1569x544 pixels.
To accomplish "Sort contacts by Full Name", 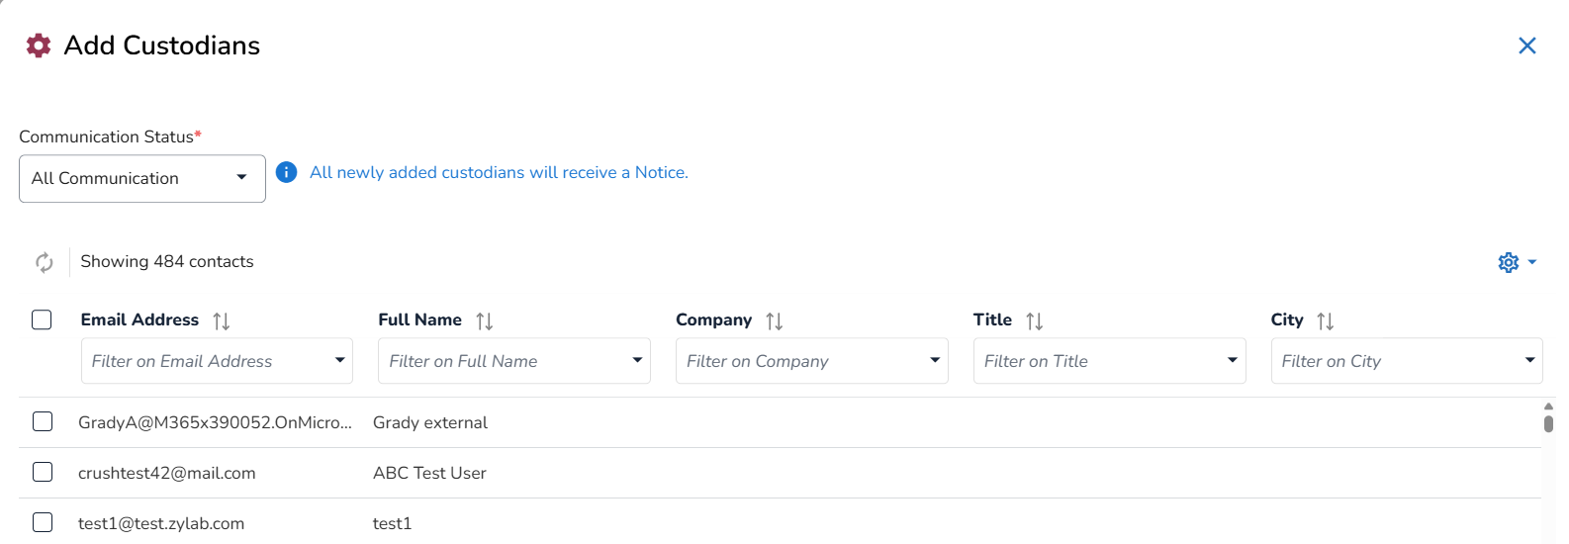I will [x=485, y=320].
